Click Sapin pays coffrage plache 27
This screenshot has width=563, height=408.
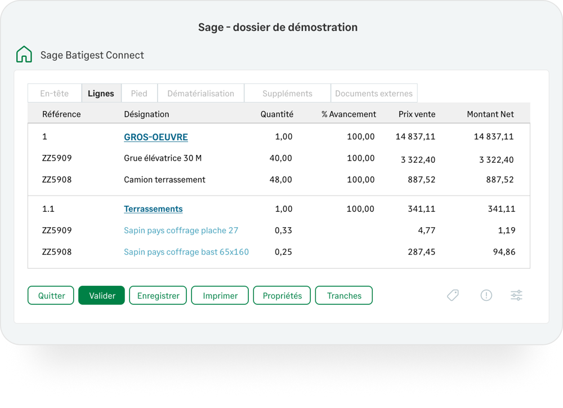coord(181,230)
